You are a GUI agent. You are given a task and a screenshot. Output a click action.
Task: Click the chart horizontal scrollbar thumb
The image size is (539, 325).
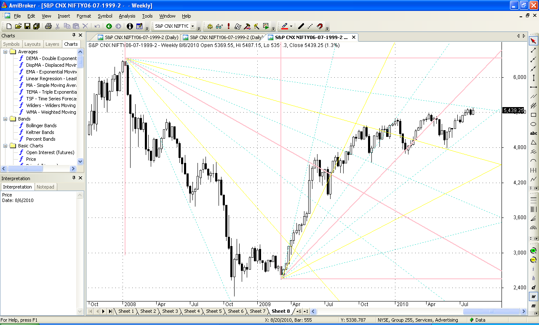click(491, 311)
